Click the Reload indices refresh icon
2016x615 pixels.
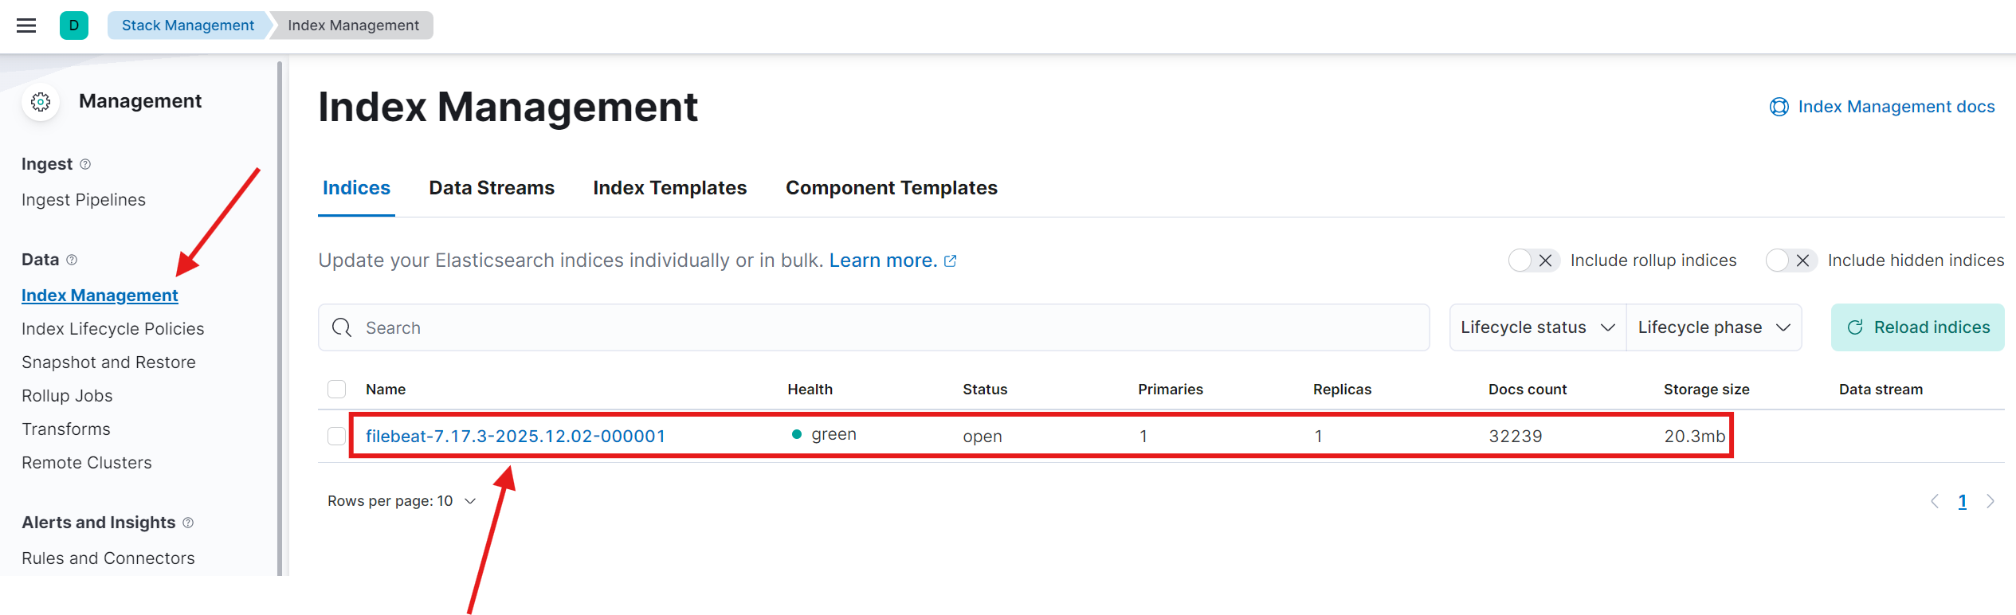coord(1857,327)
